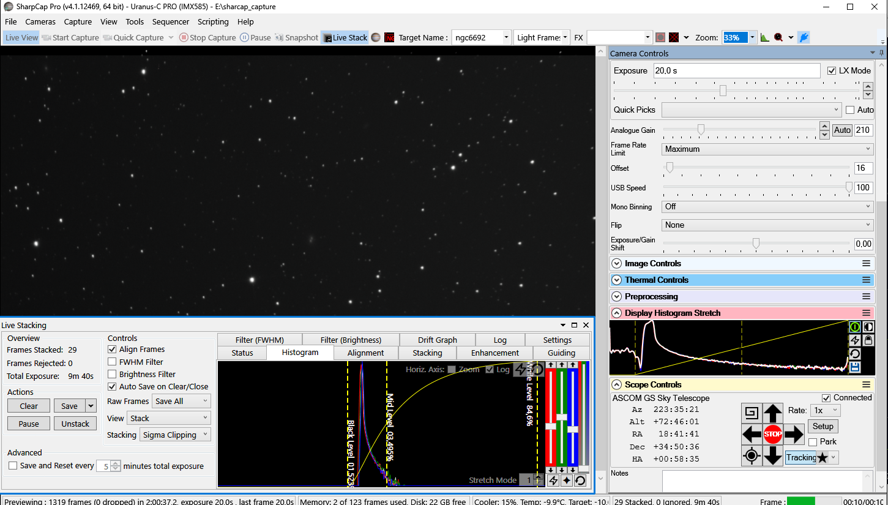The width and height of the screenshot is (888, 505).
Task: Toggle LX Mode for the camera
Action: 832,70
